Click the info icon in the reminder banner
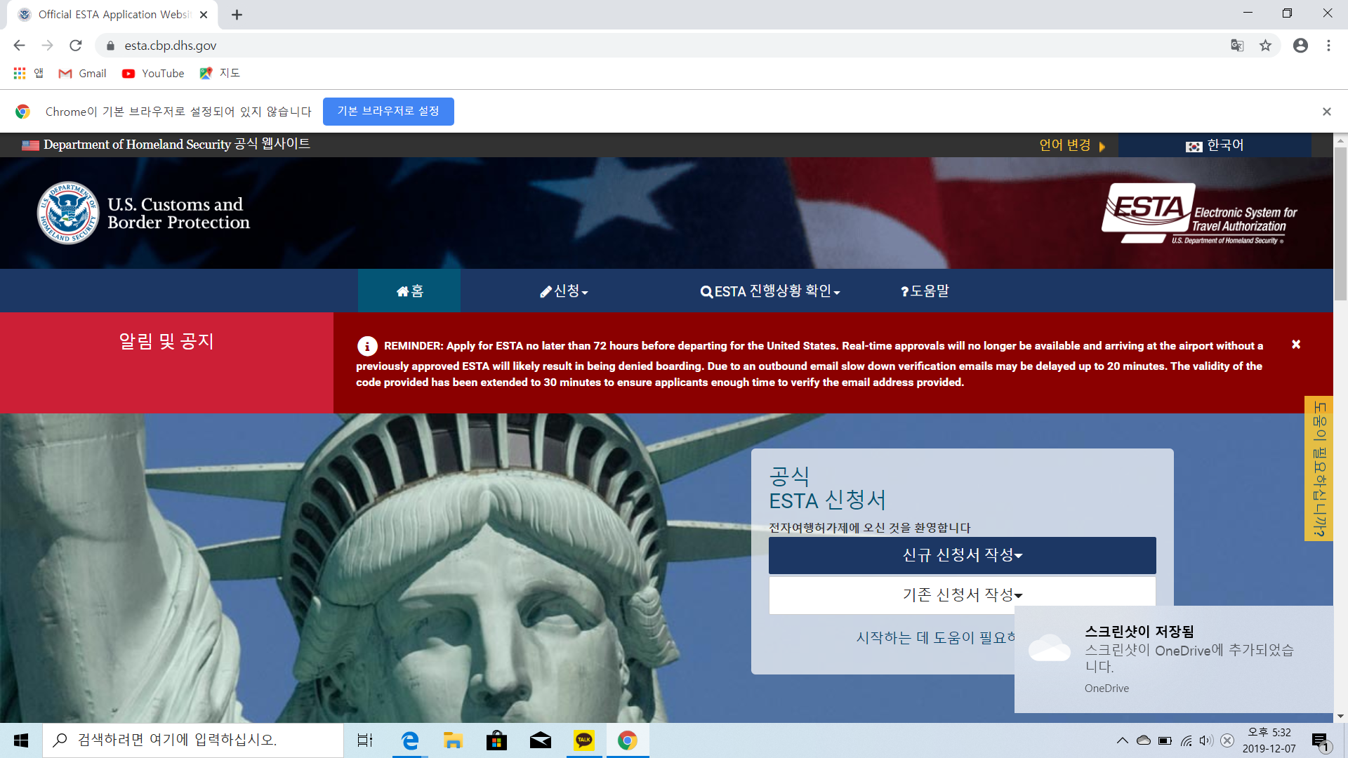 point(367,346)
